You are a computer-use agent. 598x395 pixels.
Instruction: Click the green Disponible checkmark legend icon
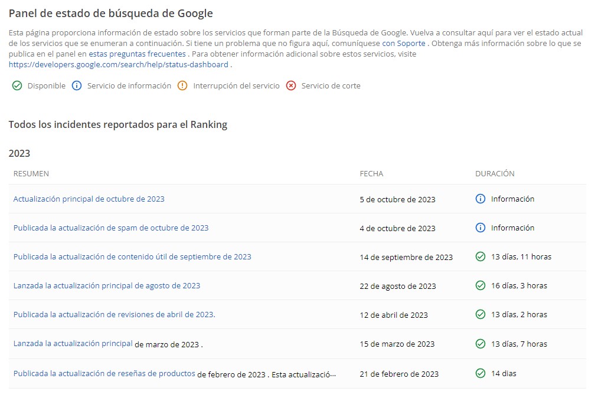(x=17, y=85)
